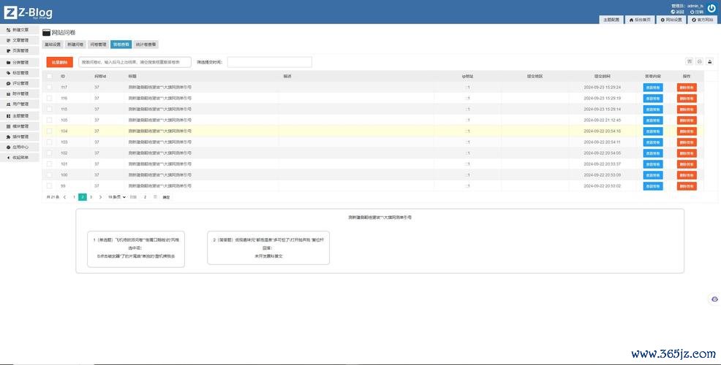Check the checkbox for row ID 104
The height and width of the screenshot is (365, 721).
coord(49,131)
